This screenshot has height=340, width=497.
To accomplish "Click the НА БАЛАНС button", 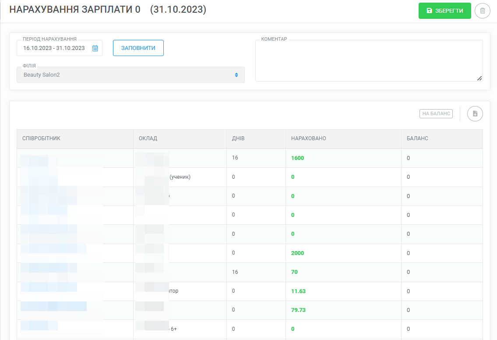I will [436, 113].
